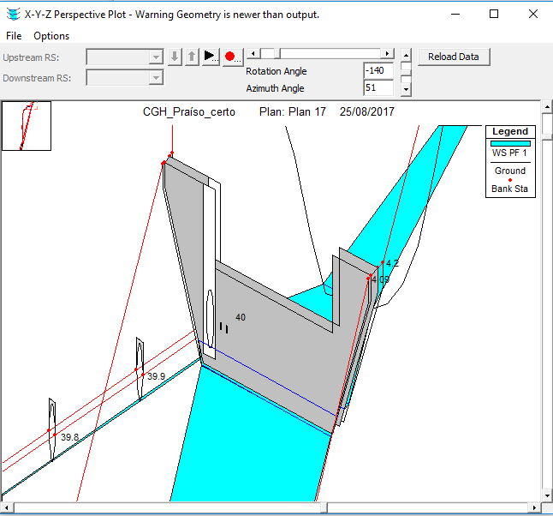Click the Rotation Angle input field
553x516 pixels.
click(x=378, y=70)
